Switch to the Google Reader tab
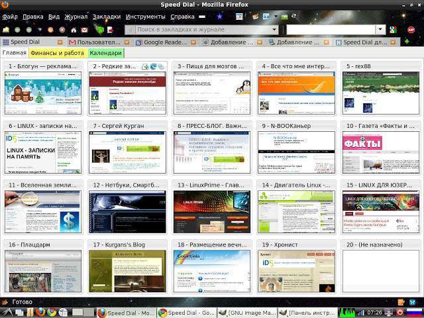424x318 pixels. point(165,42)
